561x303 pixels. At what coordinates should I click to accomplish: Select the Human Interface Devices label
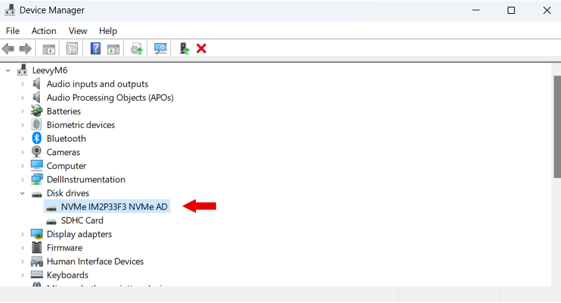point(95,261)
